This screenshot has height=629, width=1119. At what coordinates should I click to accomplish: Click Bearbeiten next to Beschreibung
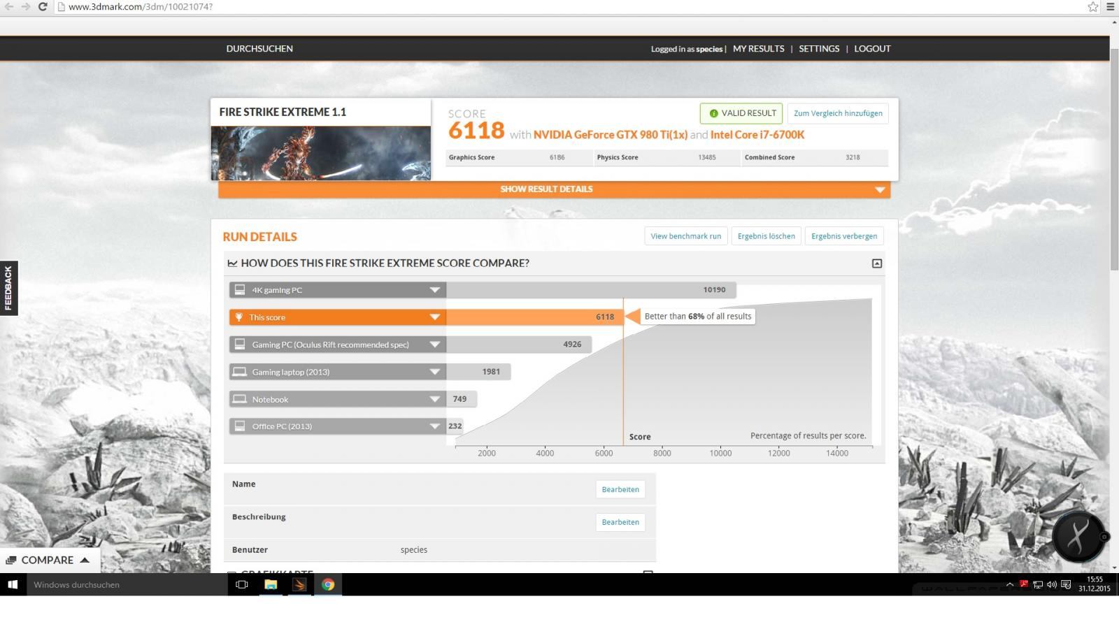620,522
